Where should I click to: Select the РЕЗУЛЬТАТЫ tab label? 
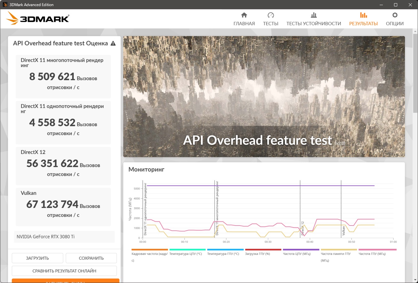(363, 24)
